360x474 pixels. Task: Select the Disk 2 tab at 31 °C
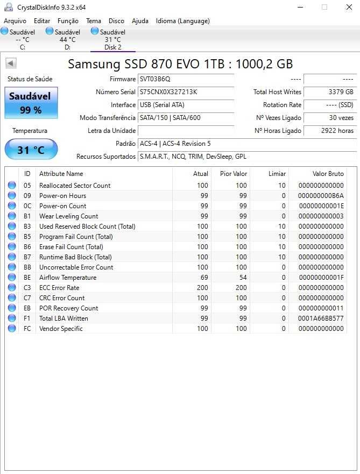(113, 39)
